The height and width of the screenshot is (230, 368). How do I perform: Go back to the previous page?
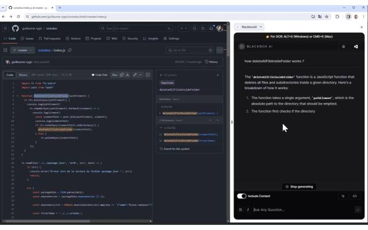[x=3, y=17]
